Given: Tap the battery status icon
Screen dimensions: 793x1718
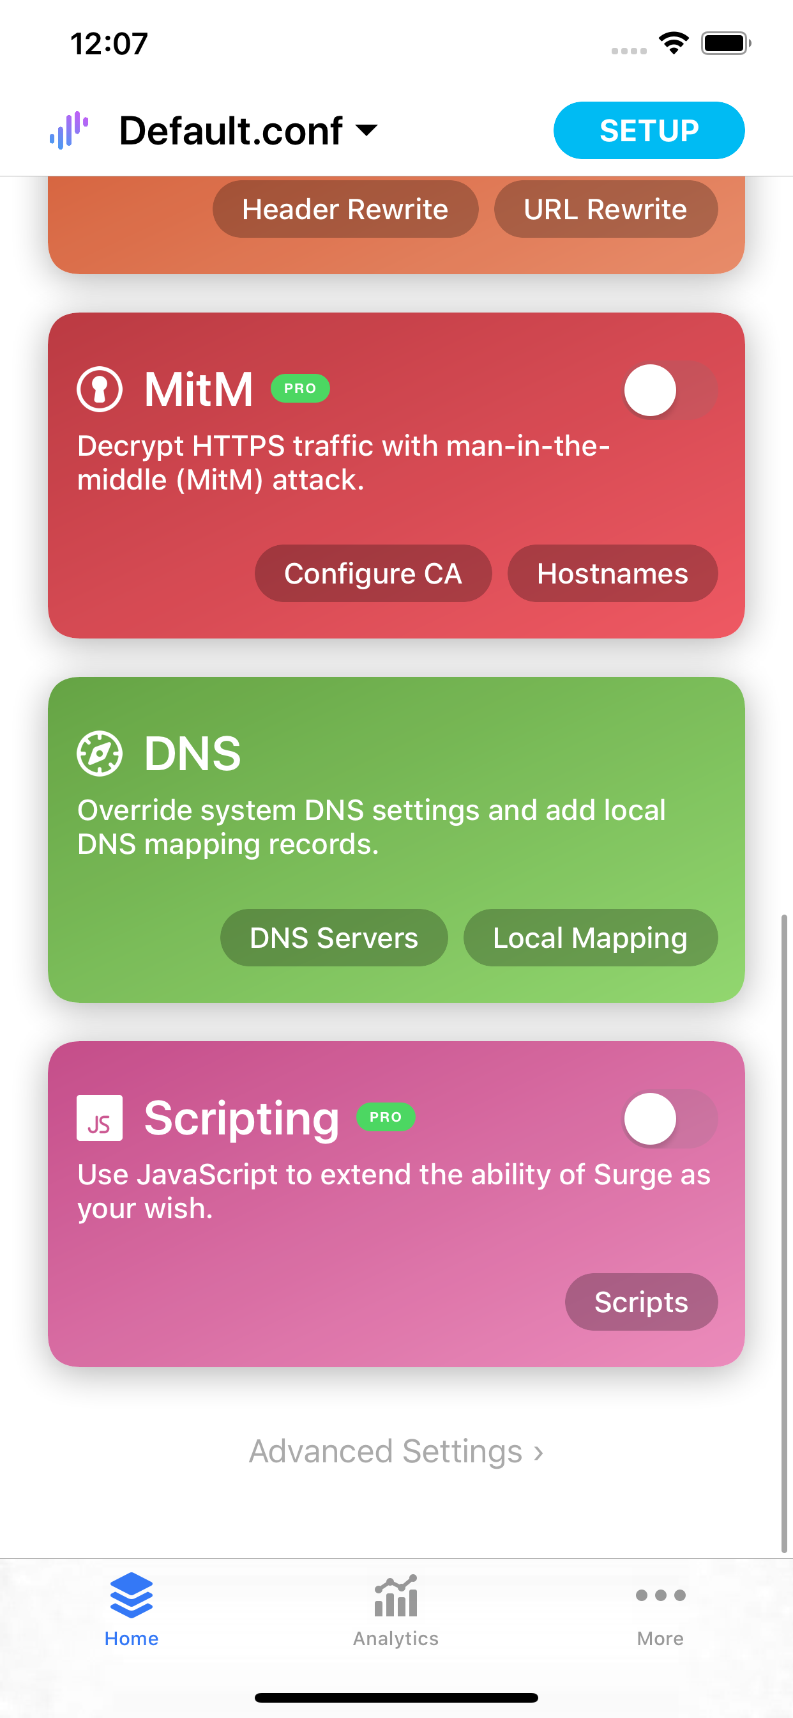Looking at the screenshot, I should pos(726,43).
